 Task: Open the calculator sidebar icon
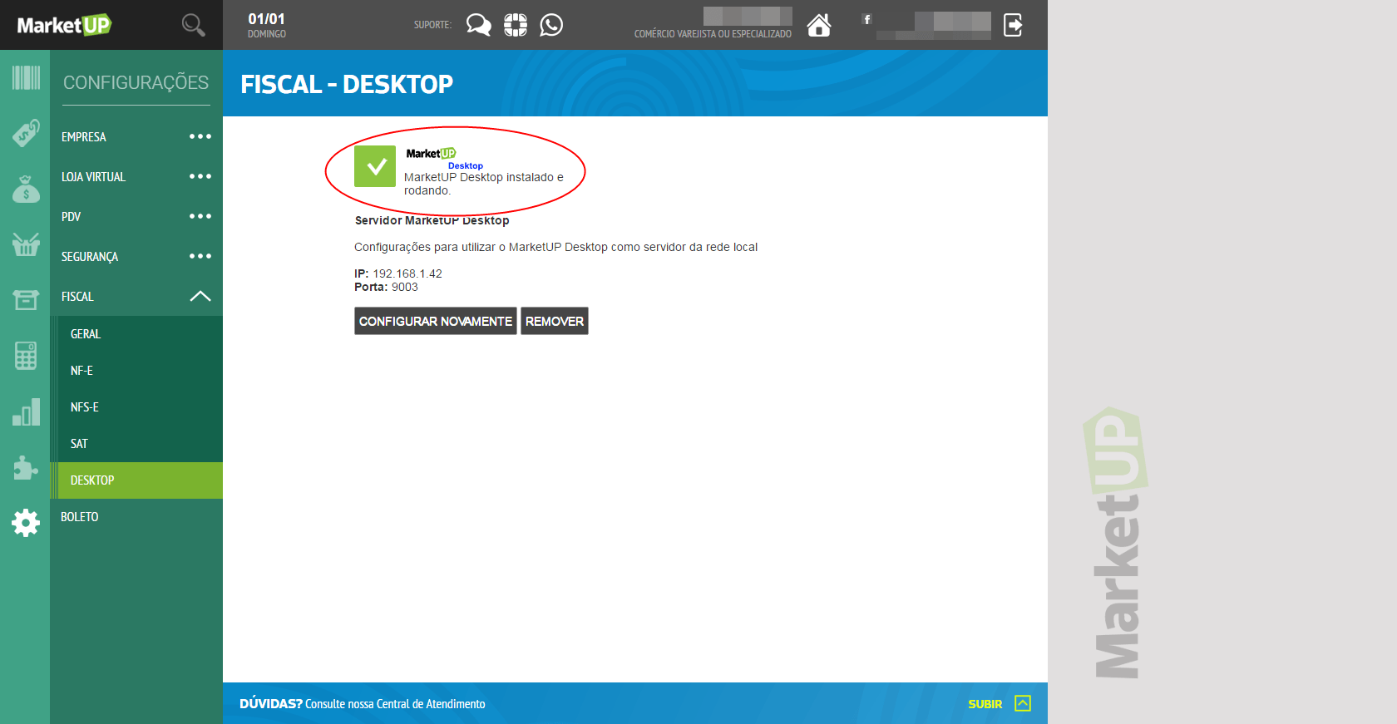(26, 356)
